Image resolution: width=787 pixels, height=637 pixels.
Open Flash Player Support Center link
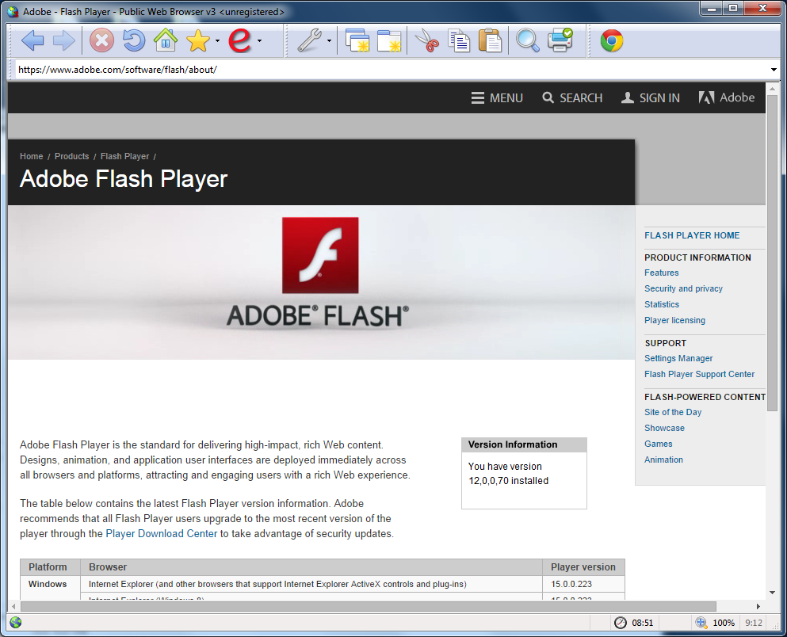pyautogui.click(x=699, y=374)
